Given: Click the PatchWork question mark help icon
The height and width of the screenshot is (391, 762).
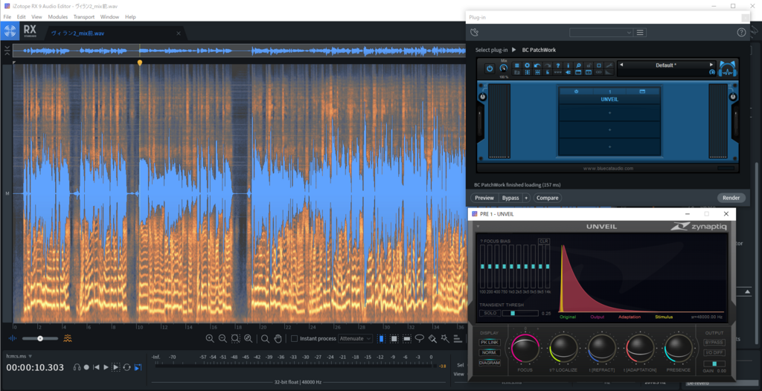Looking at the screenshot, I should click(x=558, y=65).
